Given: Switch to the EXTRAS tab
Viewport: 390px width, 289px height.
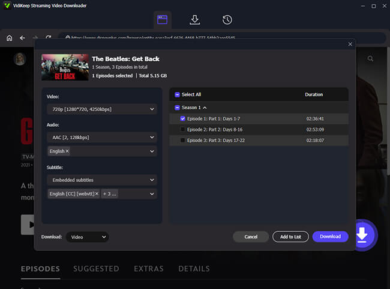Looking at the screenshot, I should [x=149, y=269].
